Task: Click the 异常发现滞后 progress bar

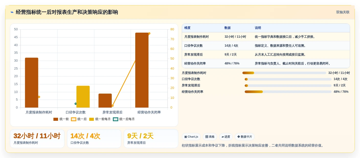Action: click(288, 86)
